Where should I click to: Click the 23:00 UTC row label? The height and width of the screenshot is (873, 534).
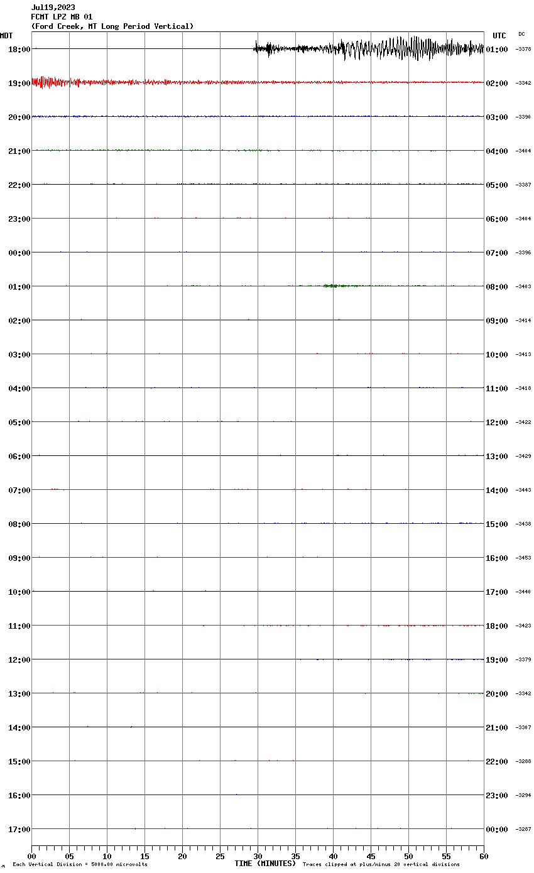coord(496,795)
